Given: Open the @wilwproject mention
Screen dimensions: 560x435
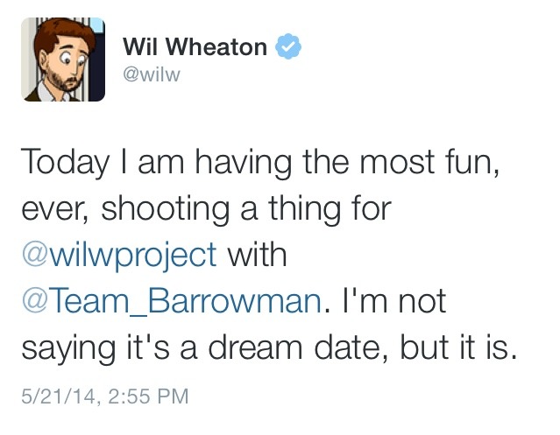Looking at the screenshot, I should coord(117,256).
